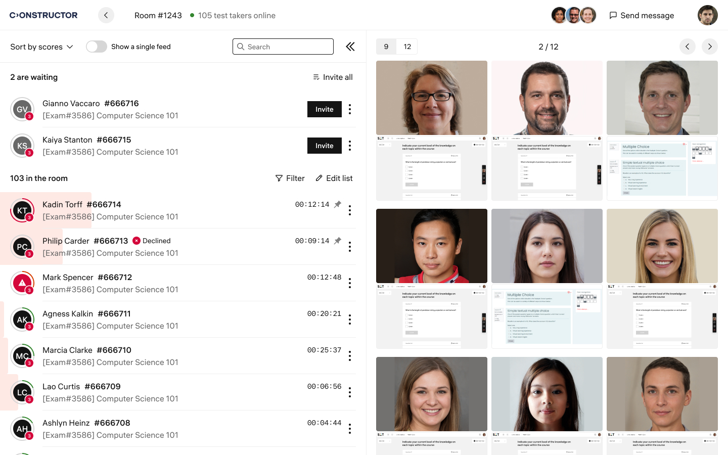Collapse the test takers panel with double chevron

point(350,47)
